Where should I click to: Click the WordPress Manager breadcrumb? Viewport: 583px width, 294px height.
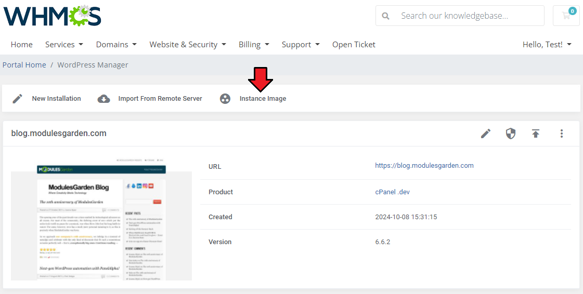(x=93, y=64)
